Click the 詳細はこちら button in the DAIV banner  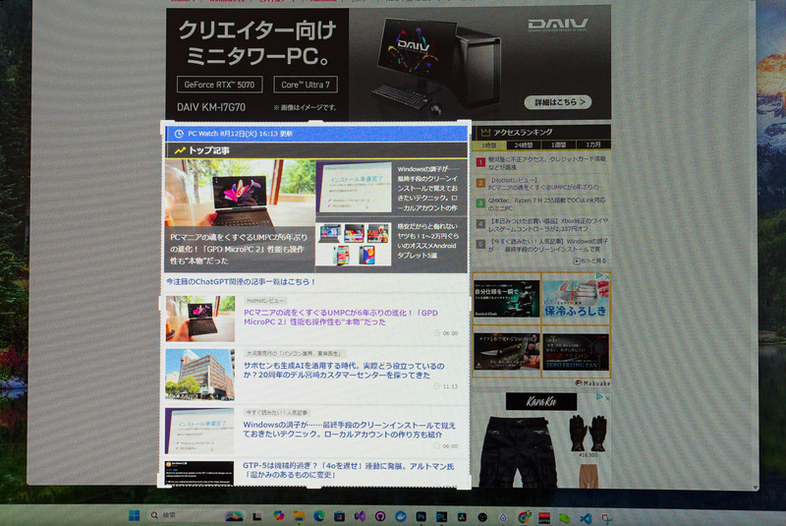coord(558,102)
